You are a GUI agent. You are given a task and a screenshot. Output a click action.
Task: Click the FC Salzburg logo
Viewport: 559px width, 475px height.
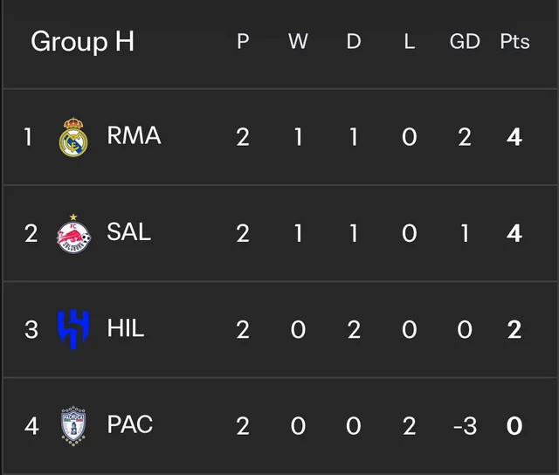coord(73,234)
